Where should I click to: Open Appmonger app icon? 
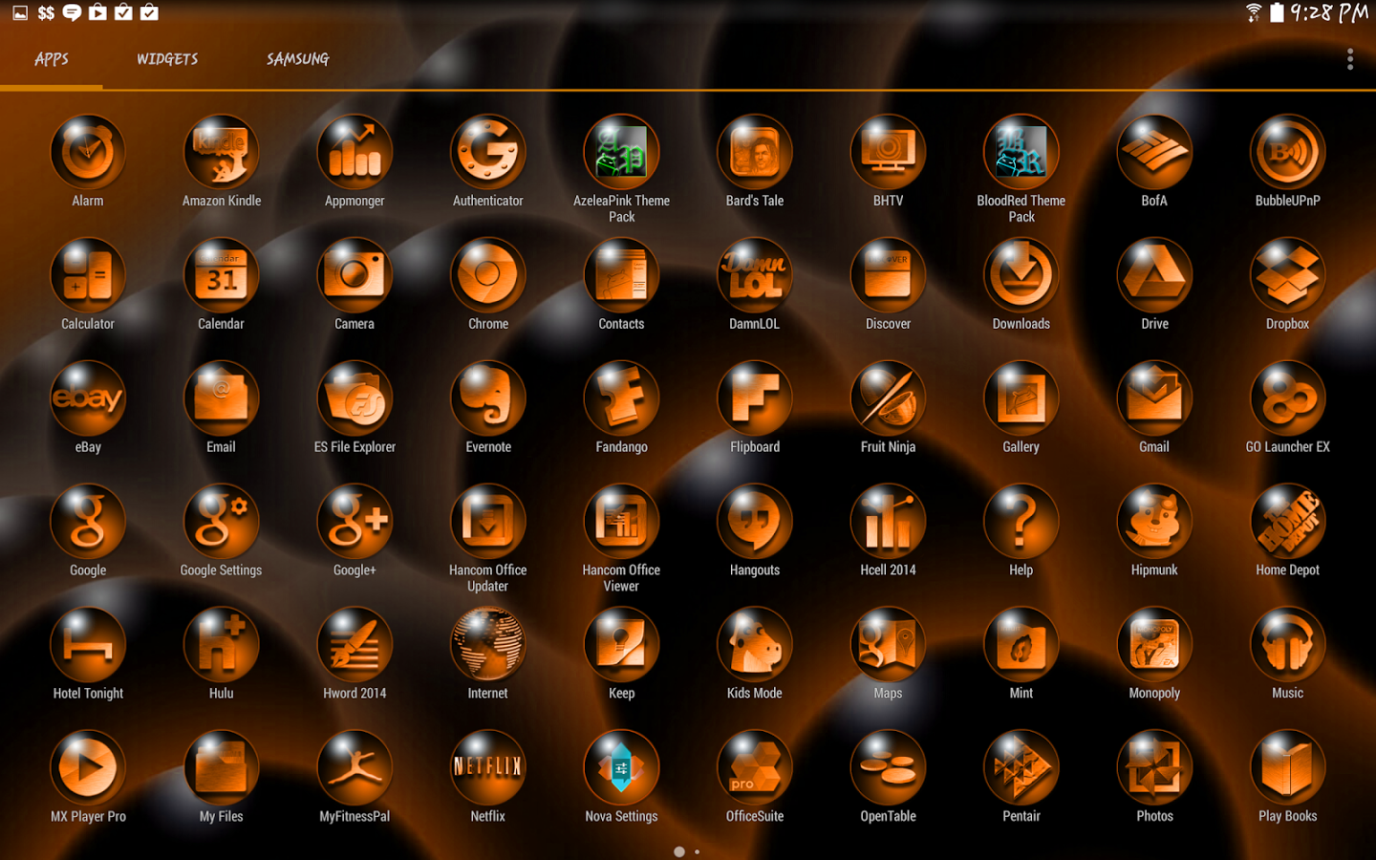point(355,152)
